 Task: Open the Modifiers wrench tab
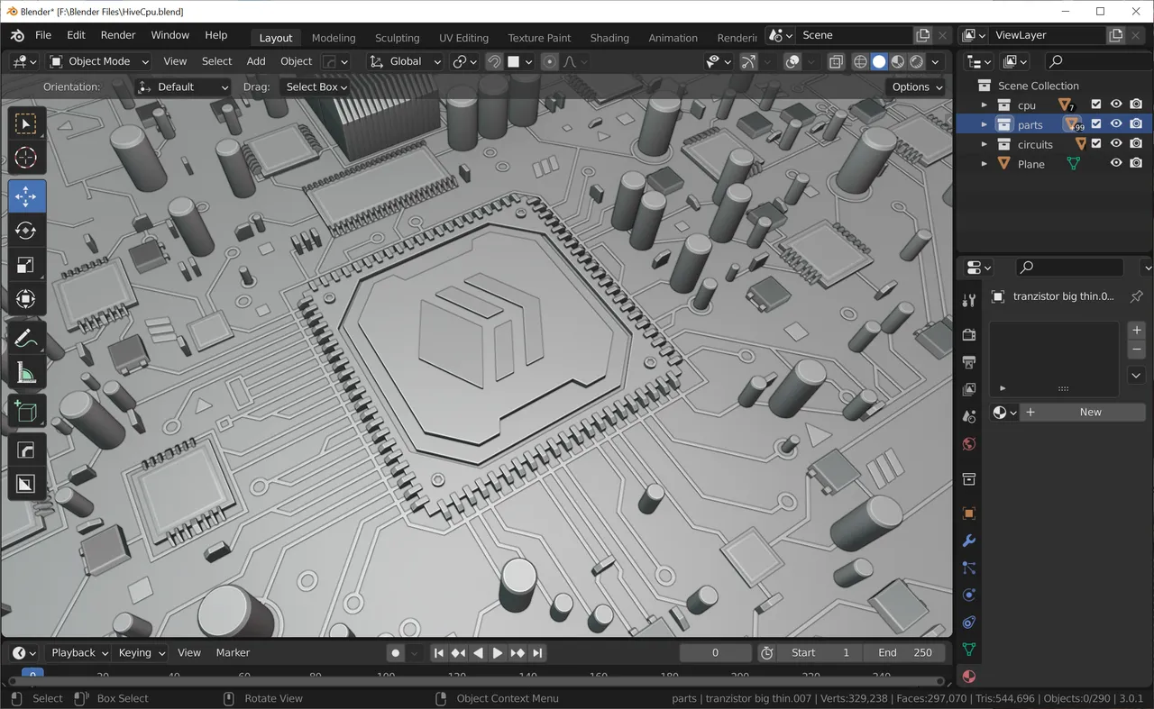click(969, 541)
